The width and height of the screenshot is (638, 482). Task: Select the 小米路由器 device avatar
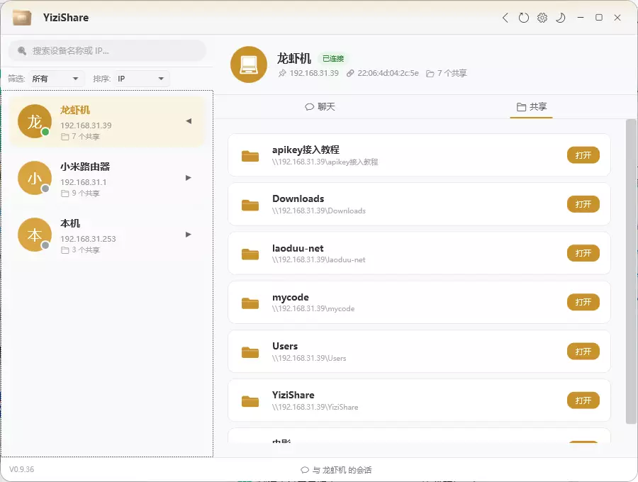35,178
